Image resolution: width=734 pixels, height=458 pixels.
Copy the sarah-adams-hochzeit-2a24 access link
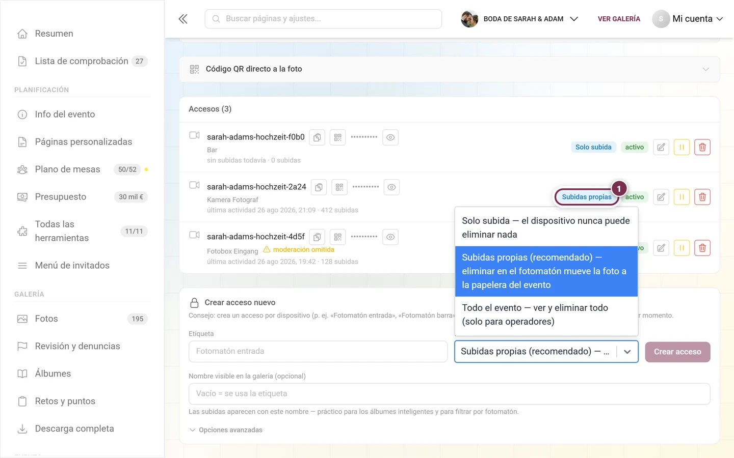(319, 187)
